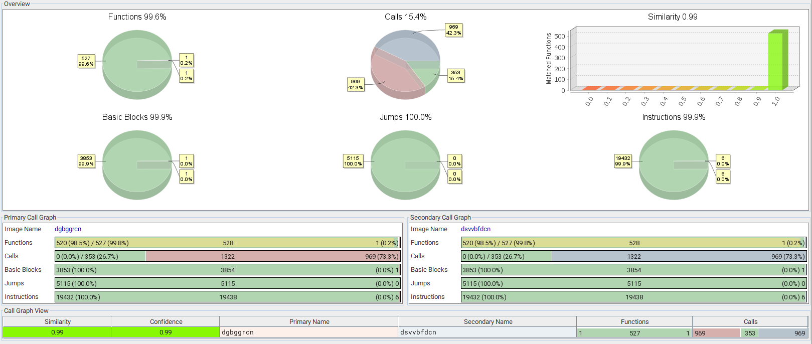Click the primary Instructions 19438 bar
The height and width of the screenshot is (344, 812).
click(x=228, y=297)
